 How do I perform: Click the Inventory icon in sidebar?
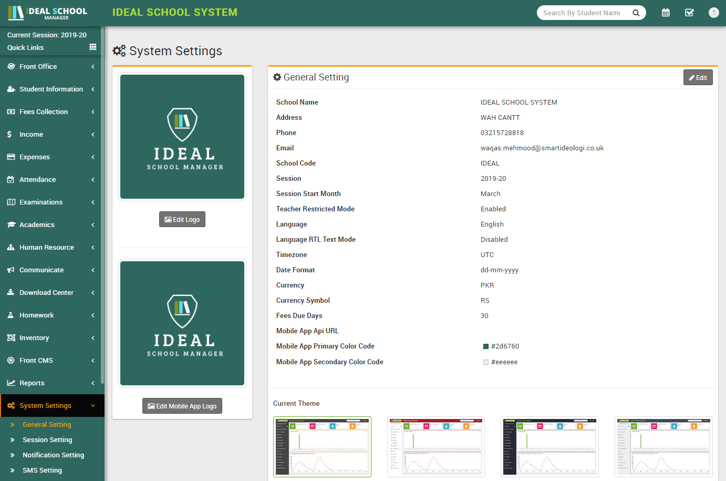11,337
